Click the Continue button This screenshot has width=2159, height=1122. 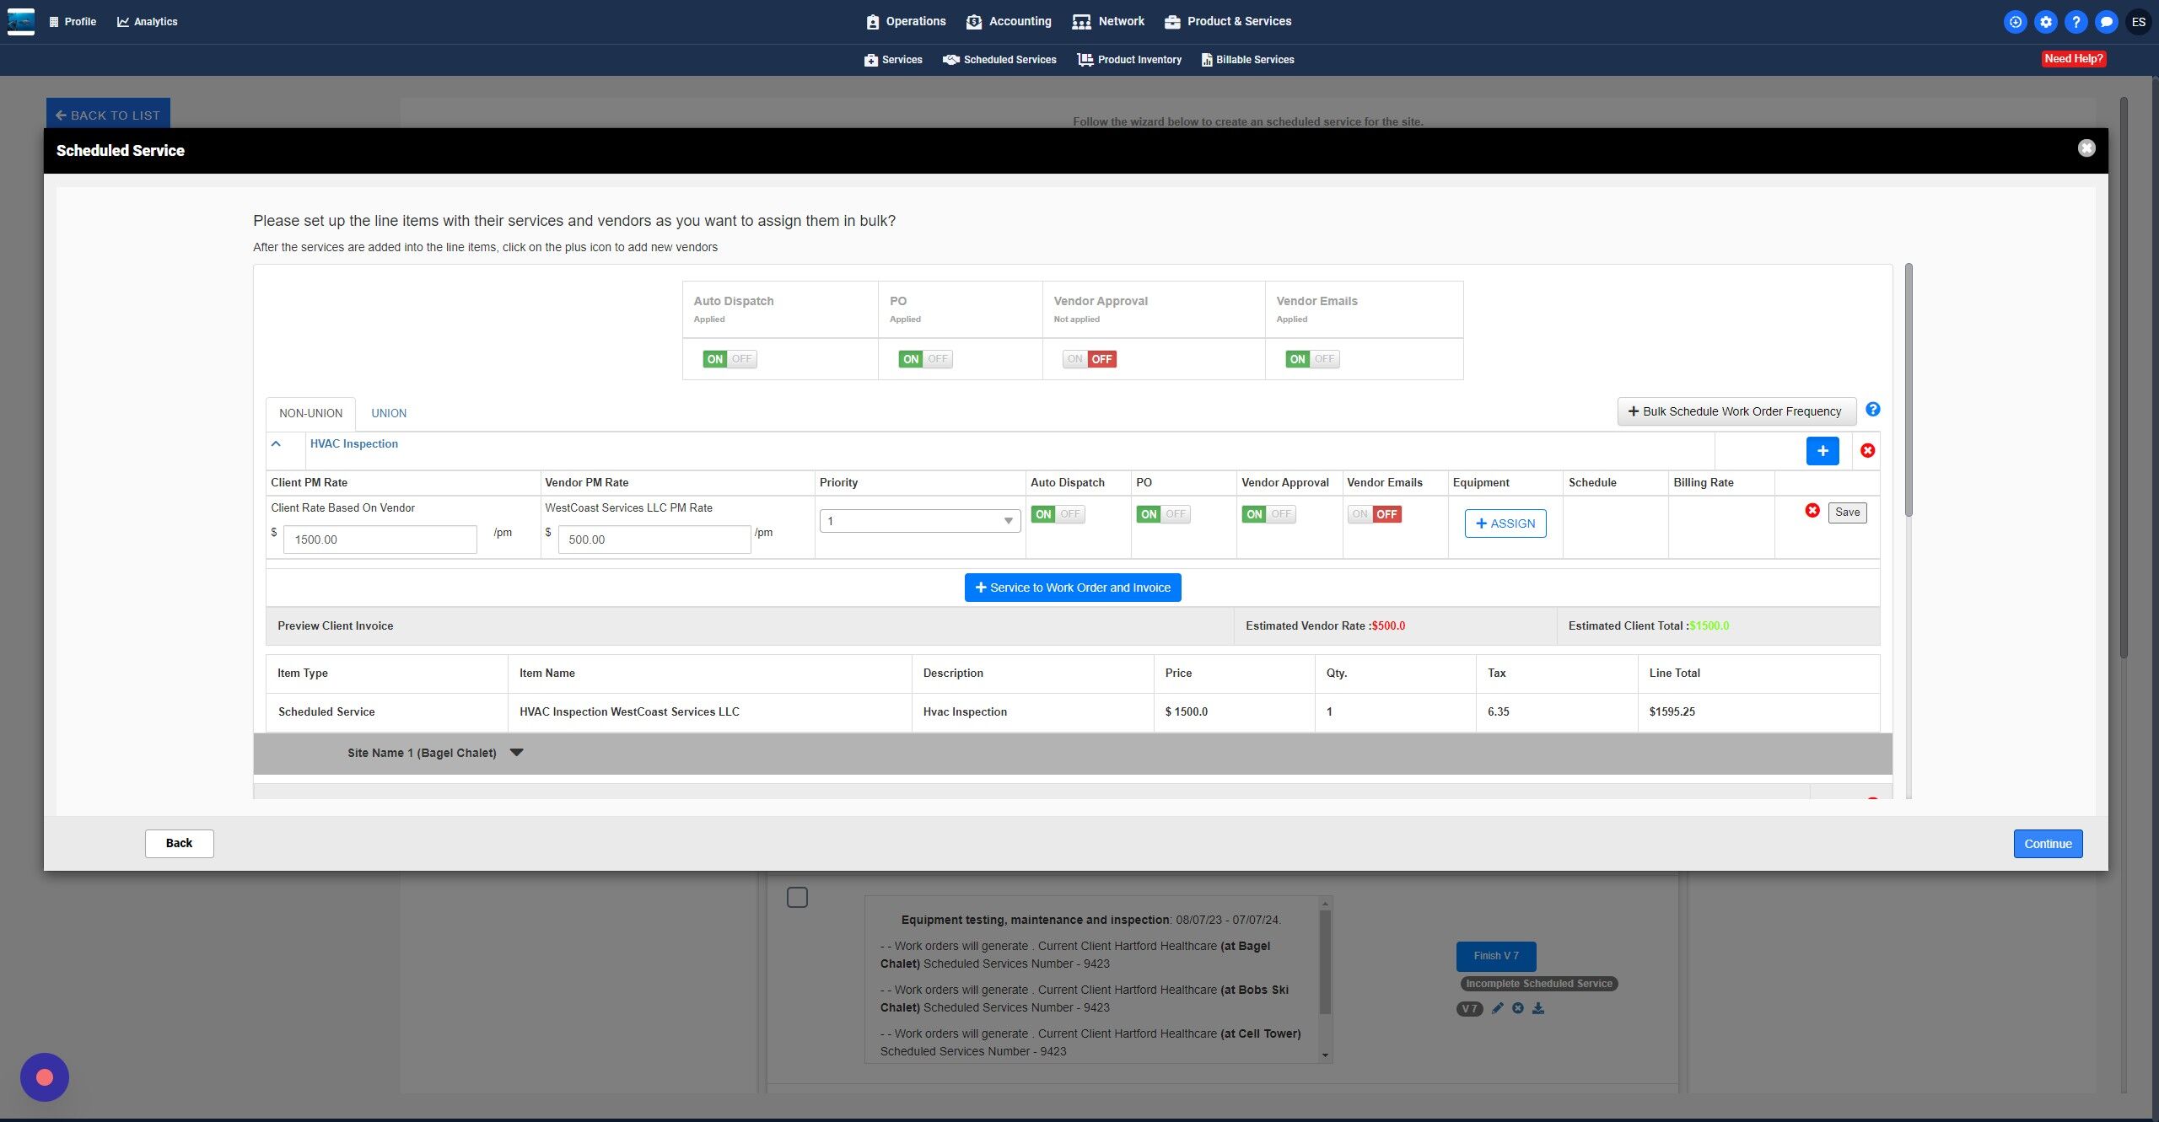point(2047,844)
